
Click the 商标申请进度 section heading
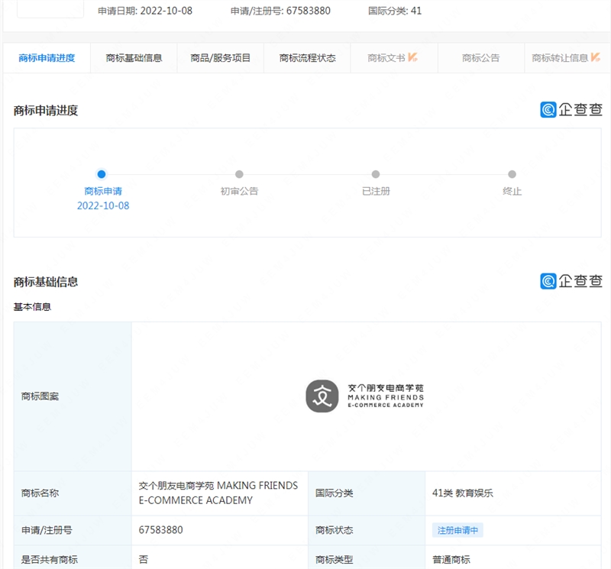coord(46,111)
